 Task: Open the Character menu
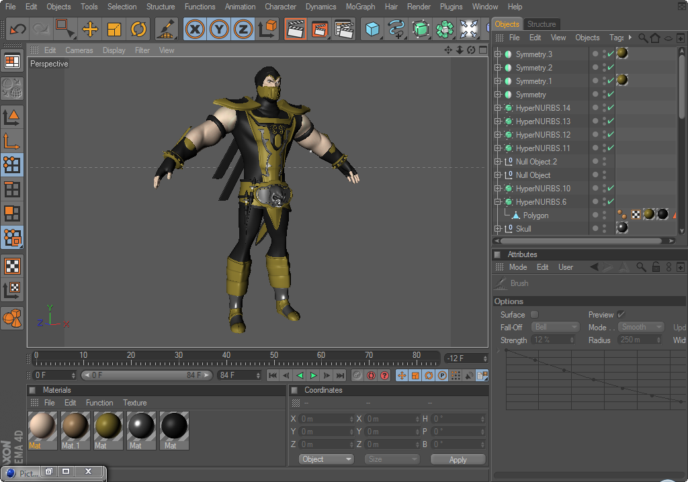(x=280, y=7)
